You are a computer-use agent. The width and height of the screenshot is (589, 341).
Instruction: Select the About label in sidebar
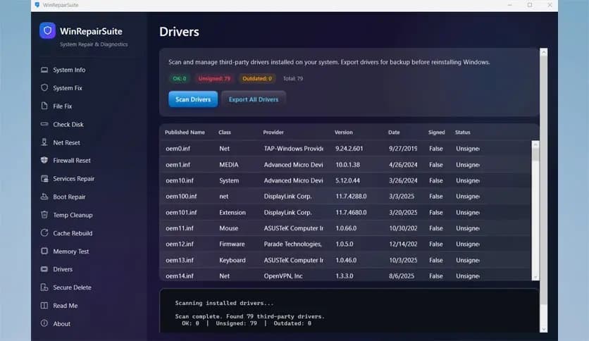(x=61, y=323)
